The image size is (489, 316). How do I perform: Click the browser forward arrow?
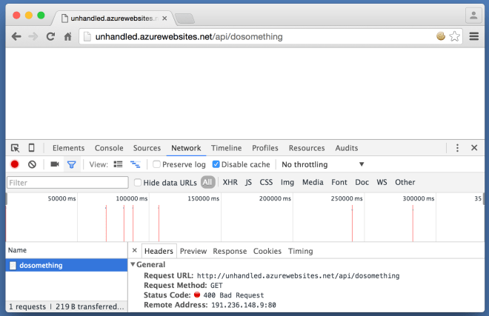tap(33, 37)
